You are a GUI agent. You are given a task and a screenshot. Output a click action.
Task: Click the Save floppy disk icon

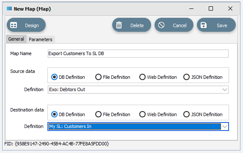click(204, 25)
